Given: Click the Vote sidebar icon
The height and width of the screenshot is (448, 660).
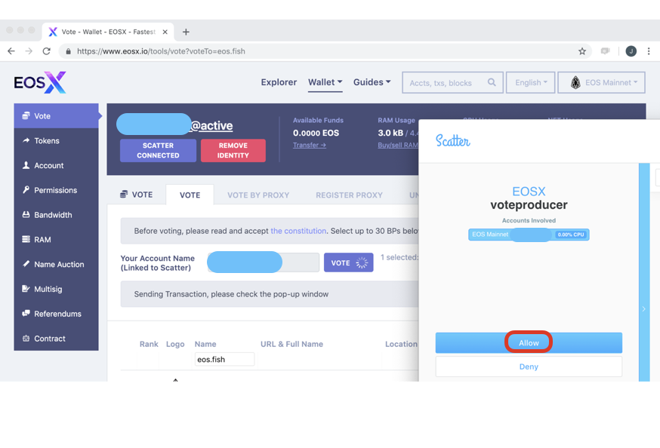Looking at the screenshot, I should point(26,115).
